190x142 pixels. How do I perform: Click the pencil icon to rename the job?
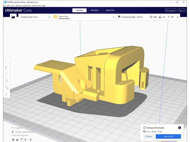(13, 132)
